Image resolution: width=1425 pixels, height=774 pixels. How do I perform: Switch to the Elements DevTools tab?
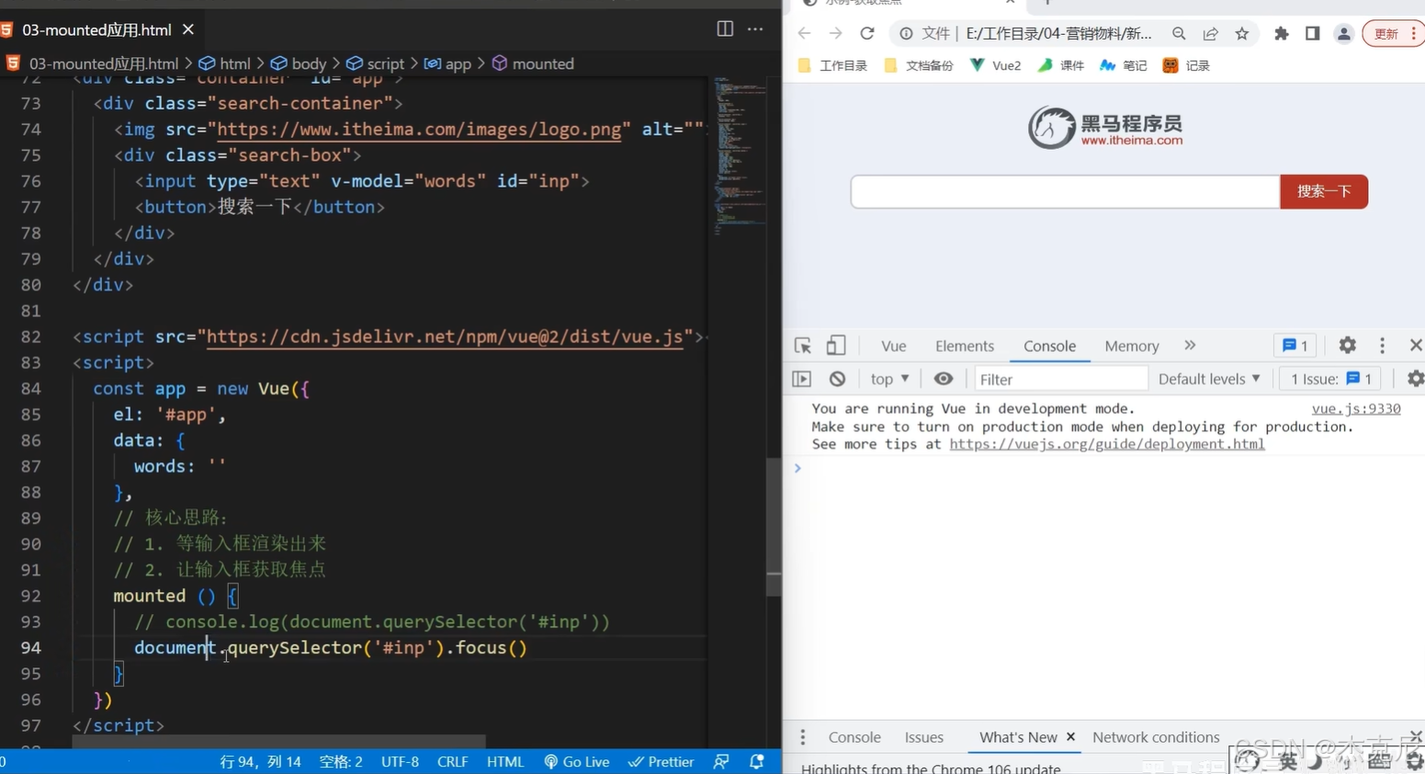click(x=965, y=346)
